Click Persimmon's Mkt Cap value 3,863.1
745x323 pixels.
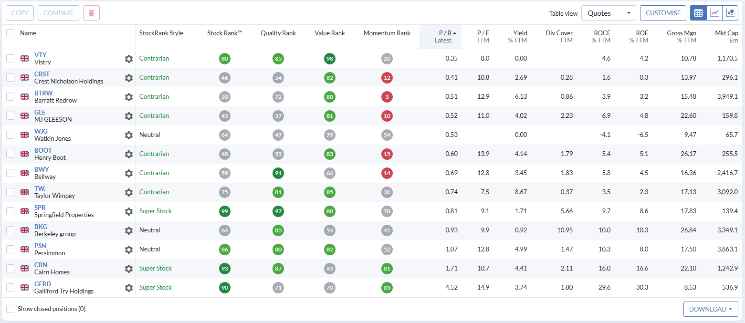[x=727, y=249]
